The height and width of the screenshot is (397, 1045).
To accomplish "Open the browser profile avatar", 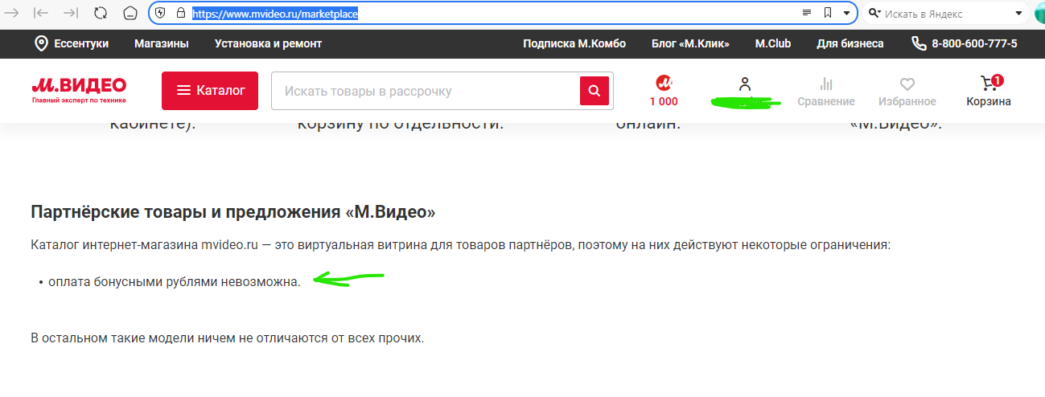I will click(1040, 14).
